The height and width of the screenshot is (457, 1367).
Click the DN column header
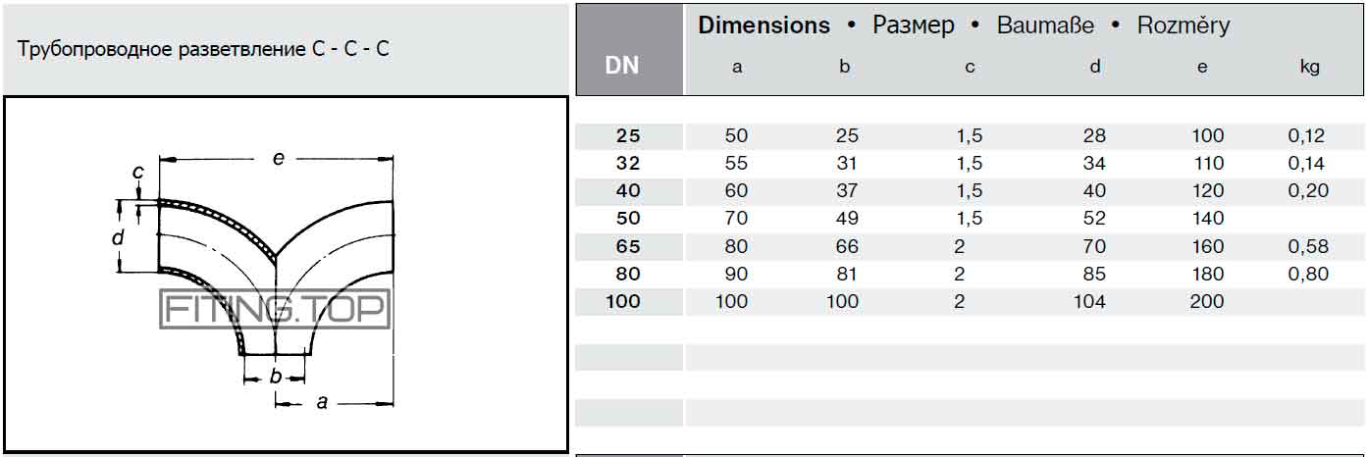(x=622, y=67)
